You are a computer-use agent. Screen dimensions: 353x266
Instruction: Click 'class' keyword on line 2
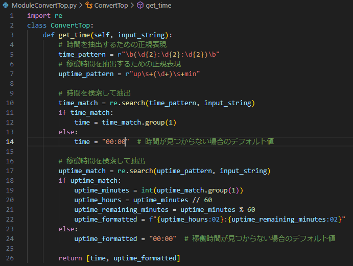click(37, 26)
